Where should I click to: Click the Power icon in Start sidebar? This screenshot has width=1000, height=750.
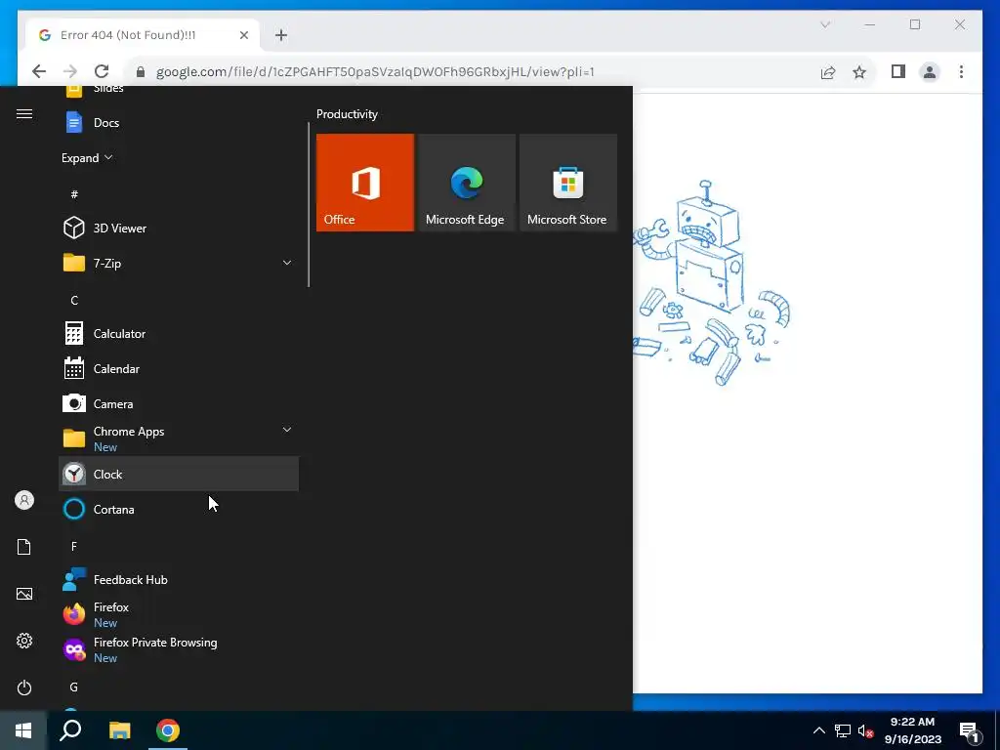coord(24,687)
